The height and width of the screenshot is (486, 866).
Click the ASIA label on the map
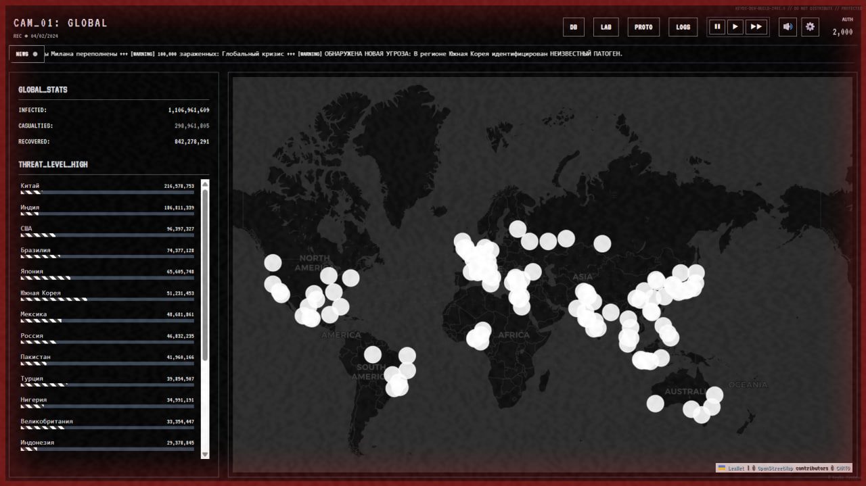click(x=583, y=277)
